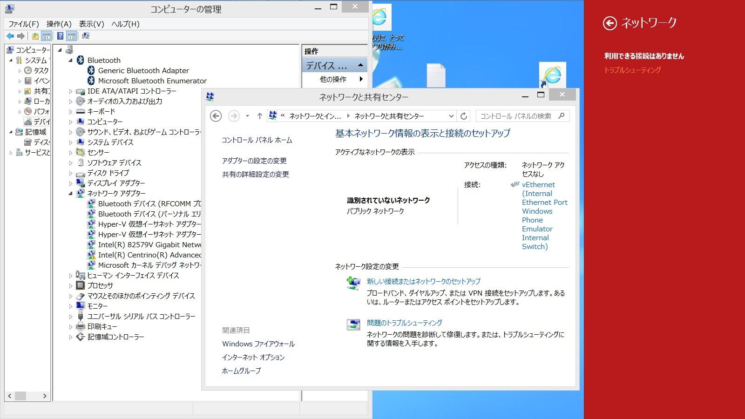Click the refresh icon beside the address bar
The width and height of the screenshot is (745, 419).
(464, 116)
